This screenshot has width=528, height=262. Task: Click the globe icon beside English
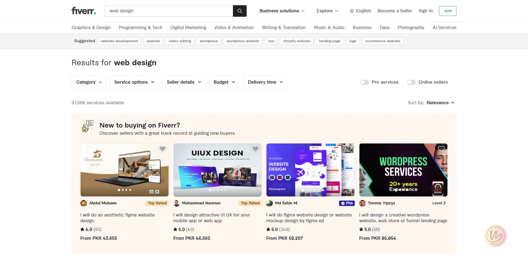point(351,11)
